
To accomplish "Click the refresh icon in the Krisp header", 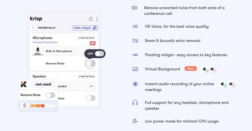I will (x=91, y=19).
